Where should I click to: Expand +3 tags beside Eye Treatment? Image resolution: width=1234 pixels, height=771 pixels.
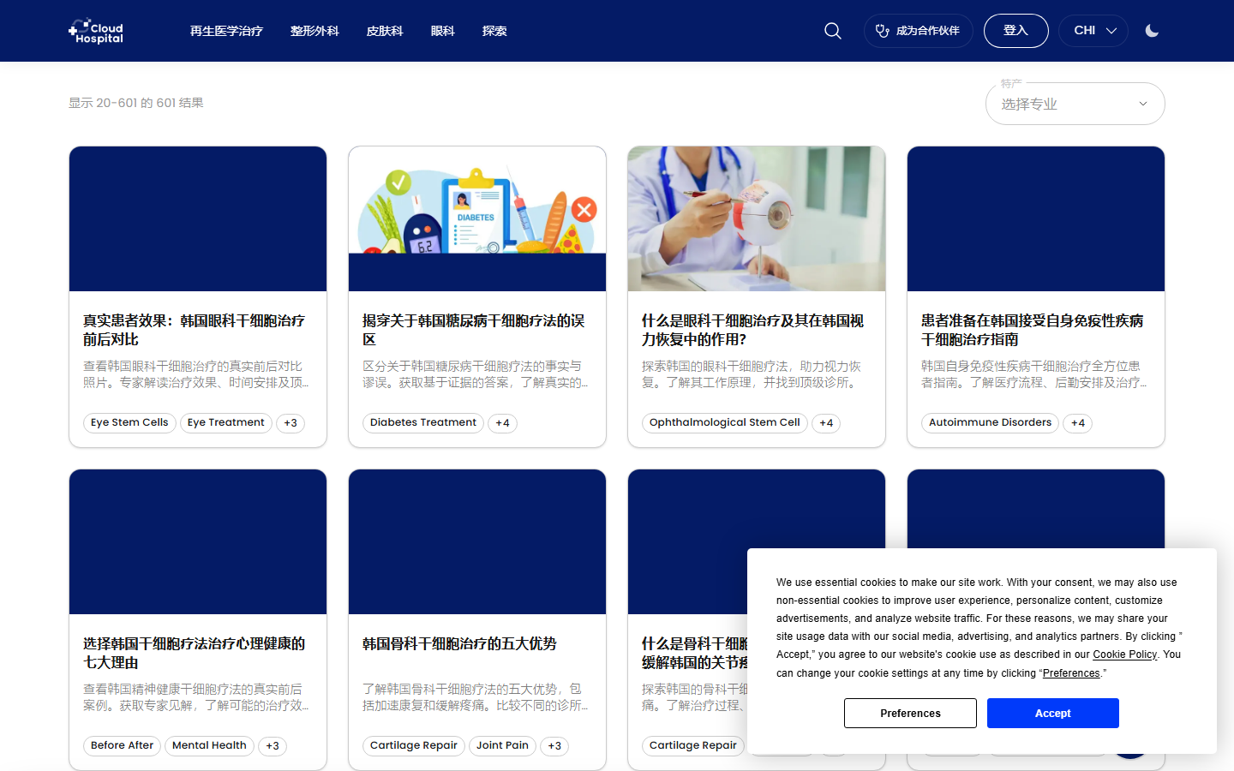click(x=291, y=423)
